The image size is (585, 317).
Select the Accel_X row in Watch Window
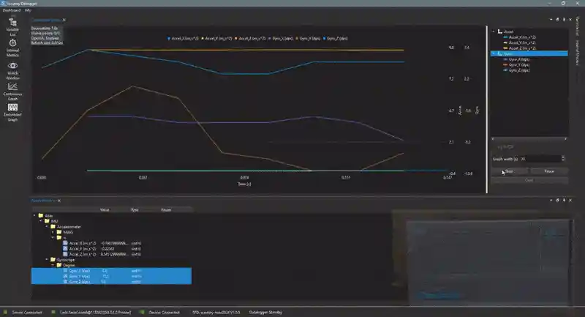click(x=111, y=243)
